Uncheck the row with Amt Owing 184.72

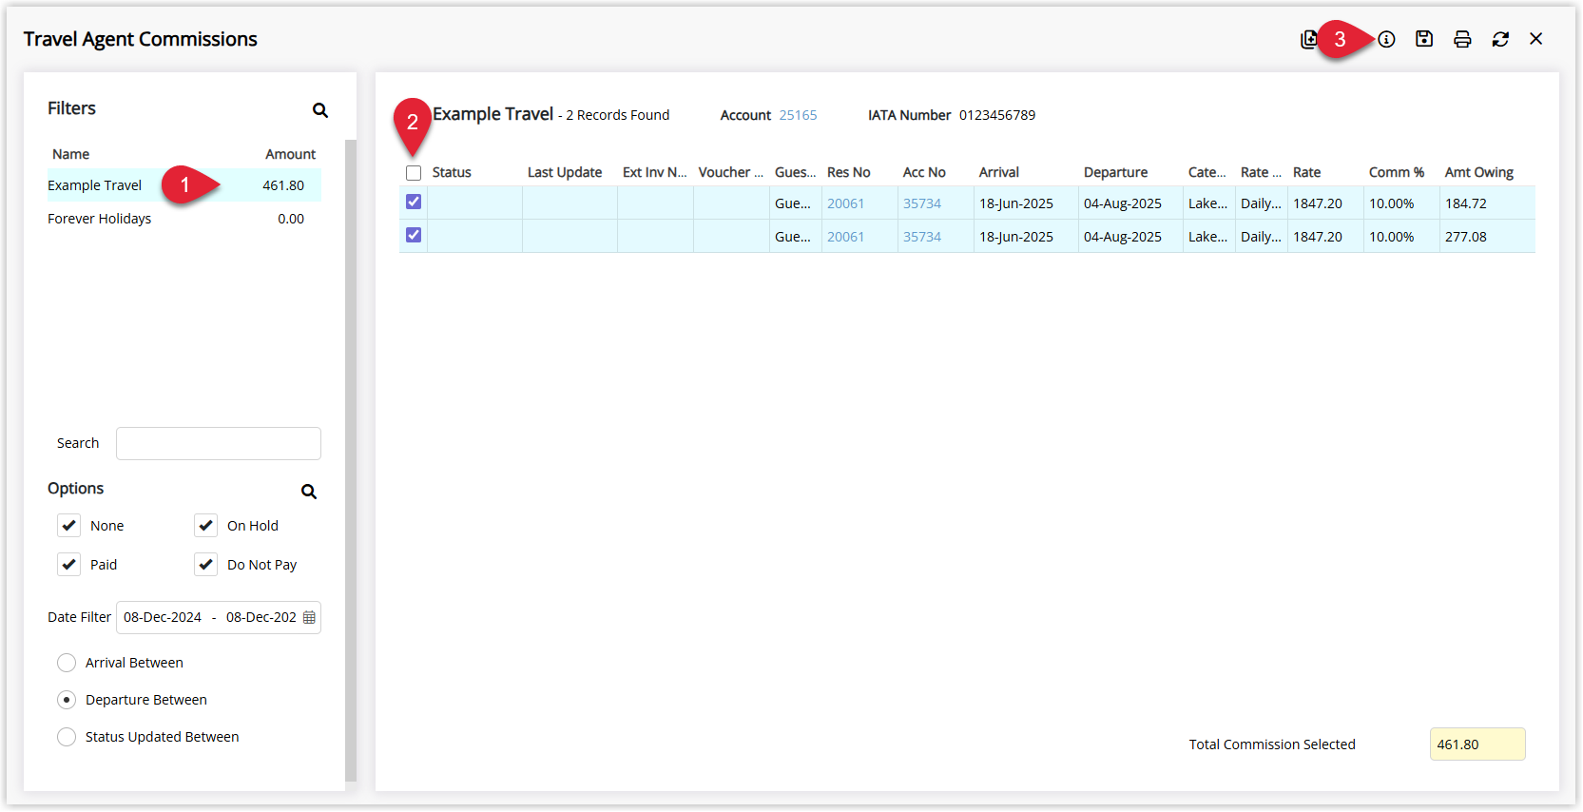pyautogui.click(x=414, y=202)
